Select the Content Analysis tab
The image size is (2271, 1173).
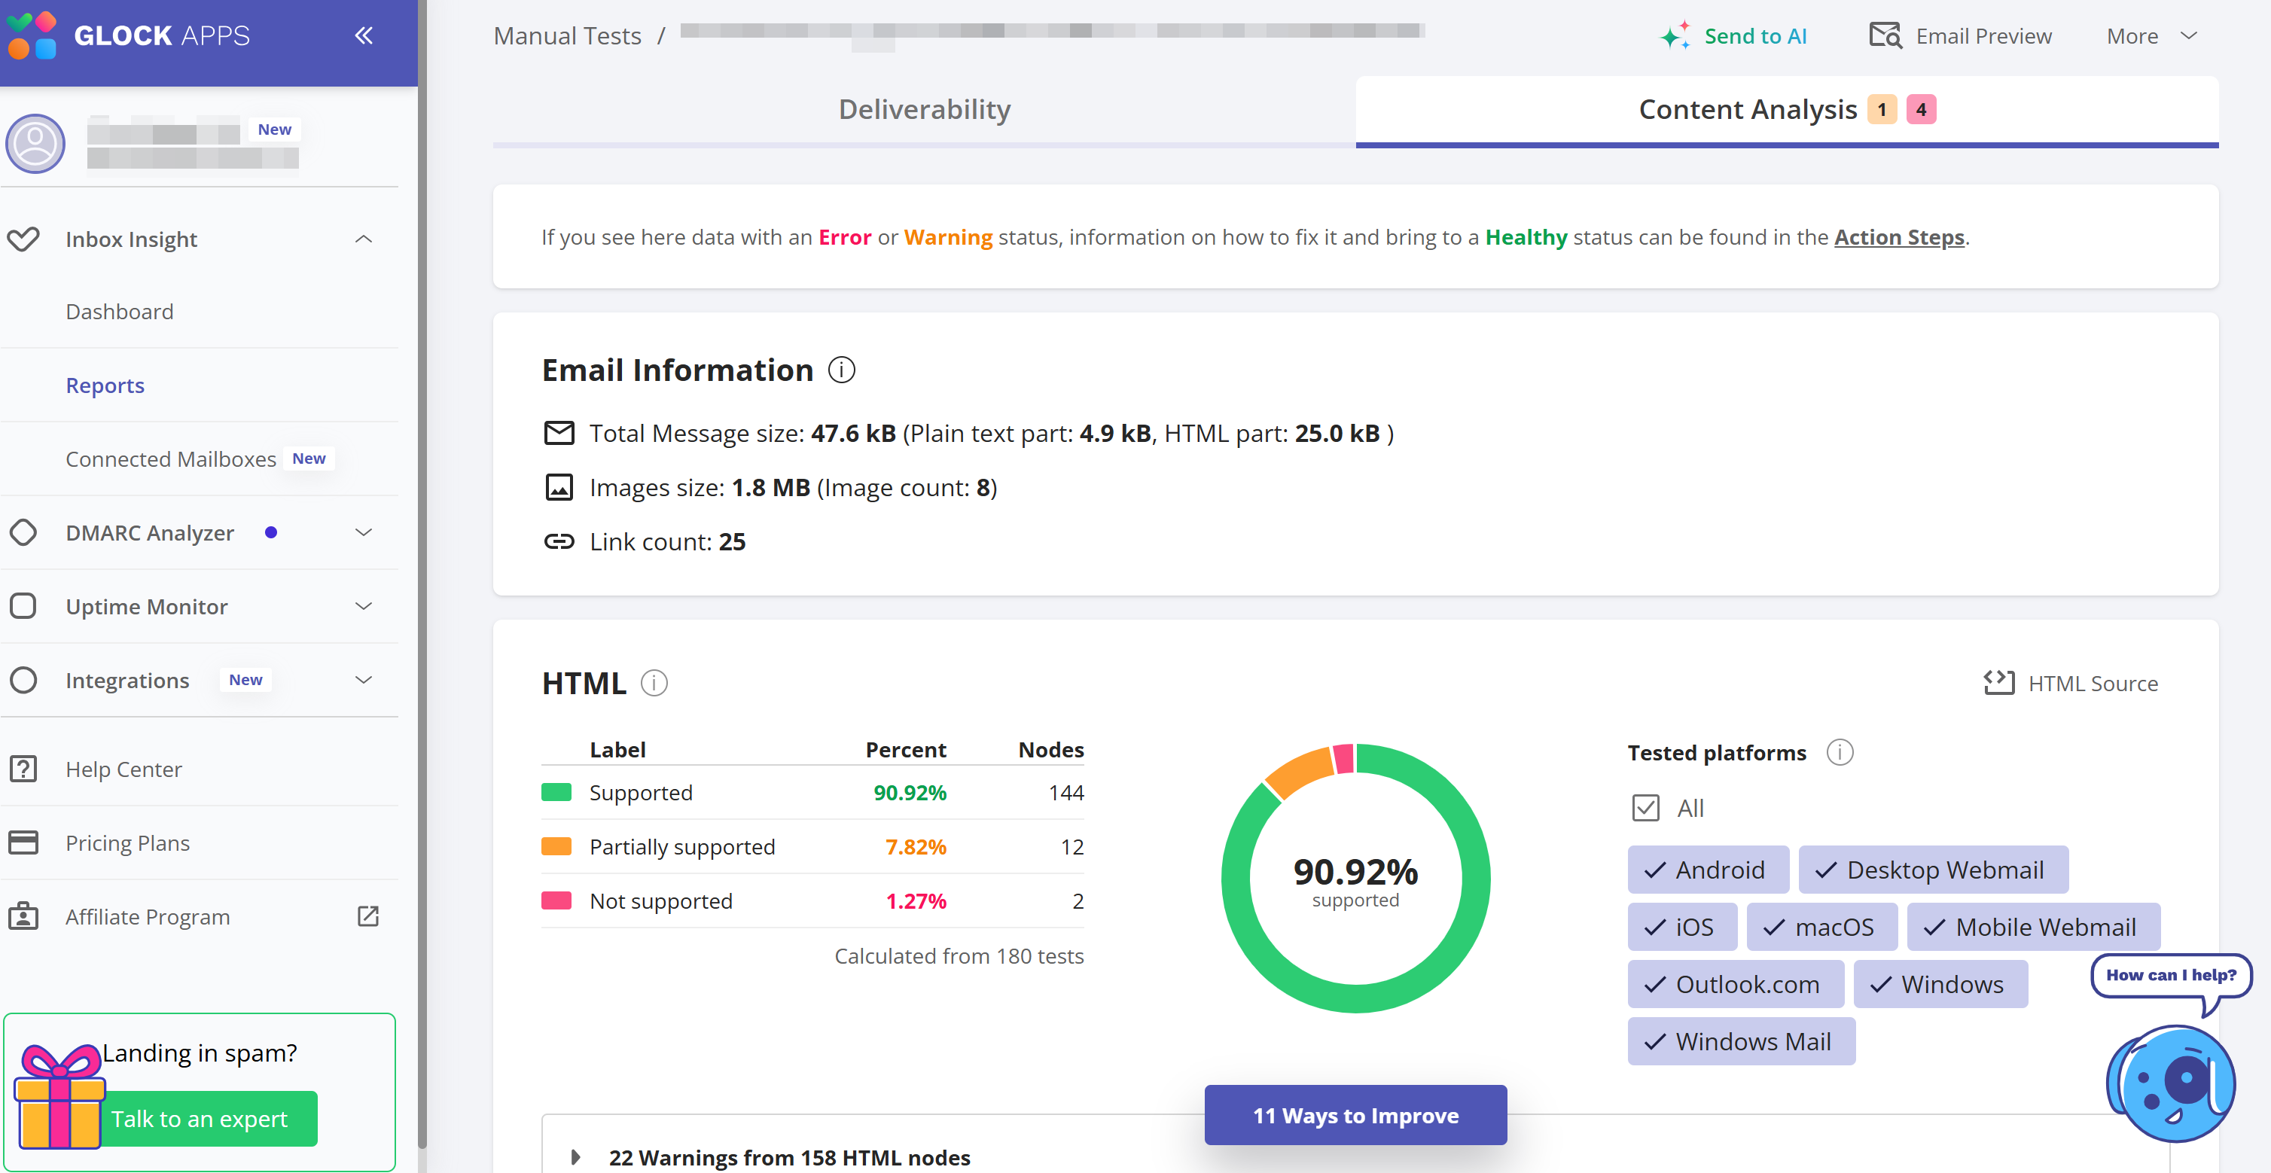(x=1787, y=109)
